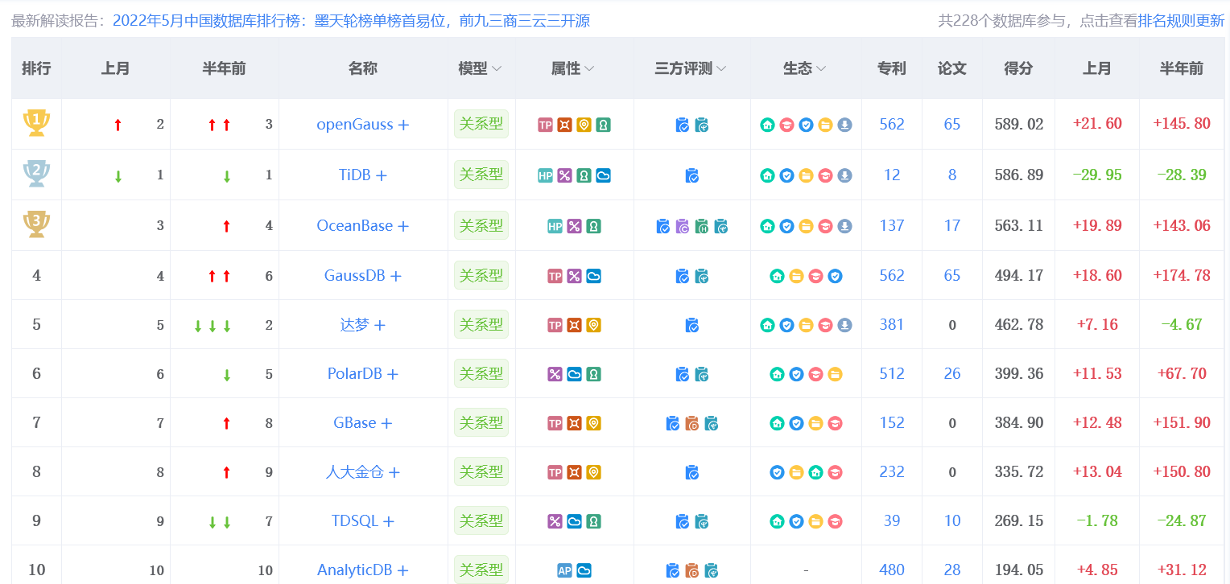Click the shield certification icon for GaussDB
Screen dimensions: 1230x584
(x=834, y=275)
